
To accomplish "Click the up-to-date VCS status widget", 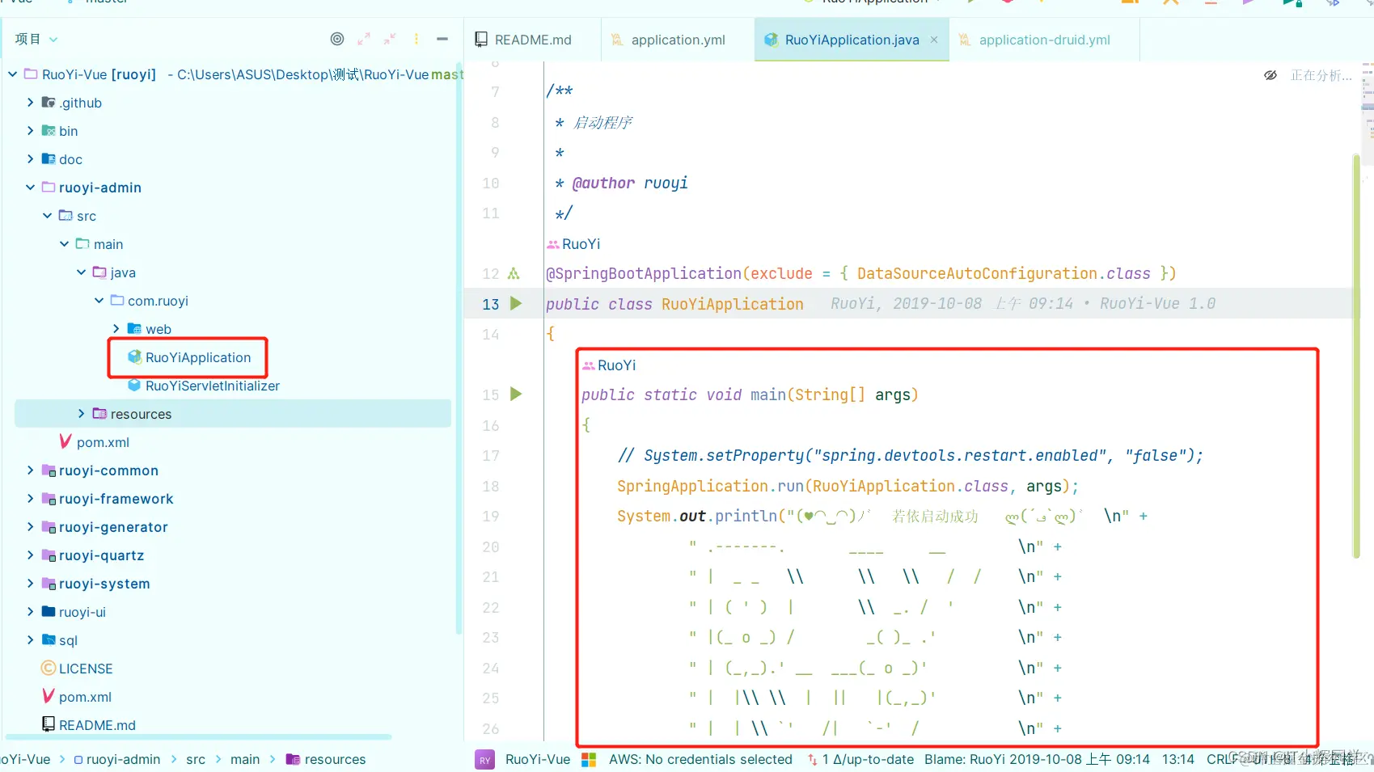I will tap(860, 759).
